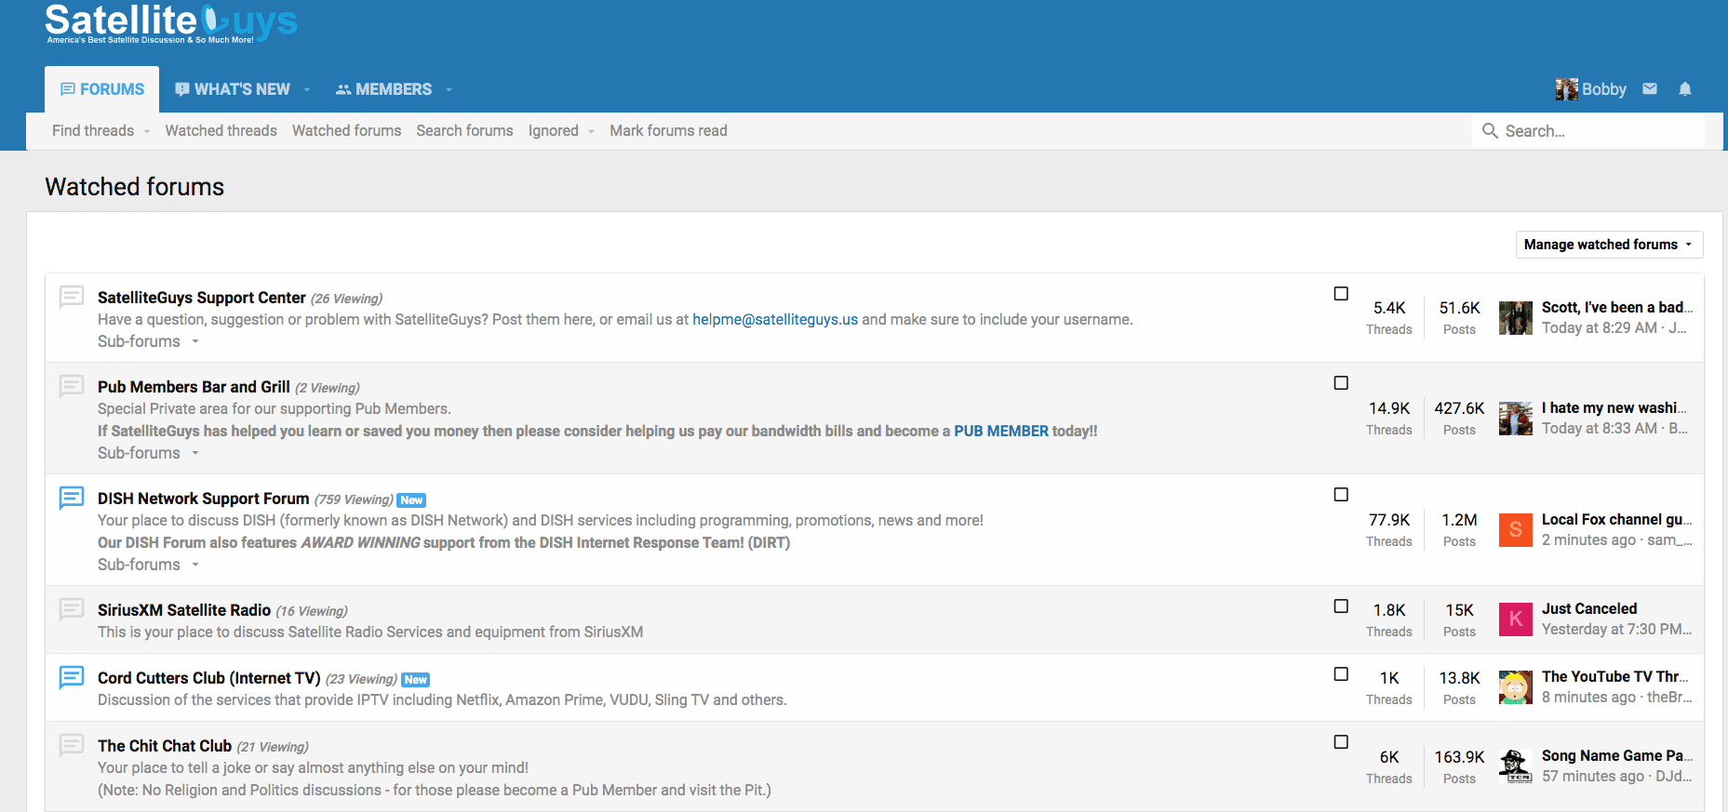This screenshot has width=1728, height=812.
Task: Open 'Just Canceled' latest thread
Action: coord(1589,609)
